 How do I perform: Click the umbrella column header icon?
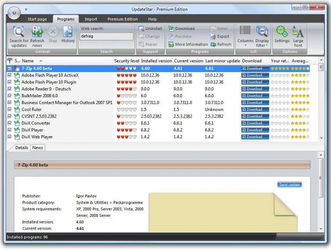[x=10, y=61]
